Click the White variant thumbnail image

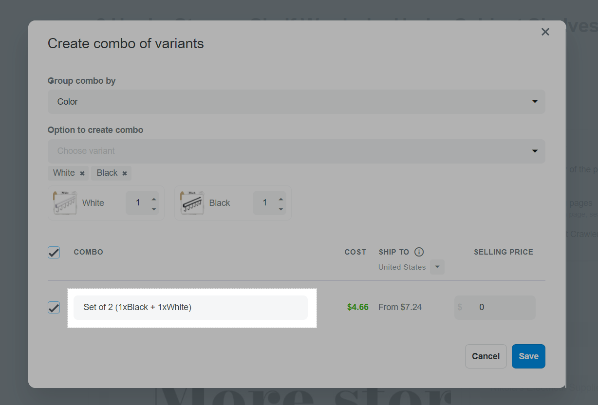click(65, 203)
